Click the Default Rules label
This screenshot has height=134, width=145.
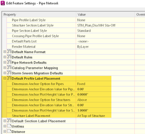click(x=22, y=57)
